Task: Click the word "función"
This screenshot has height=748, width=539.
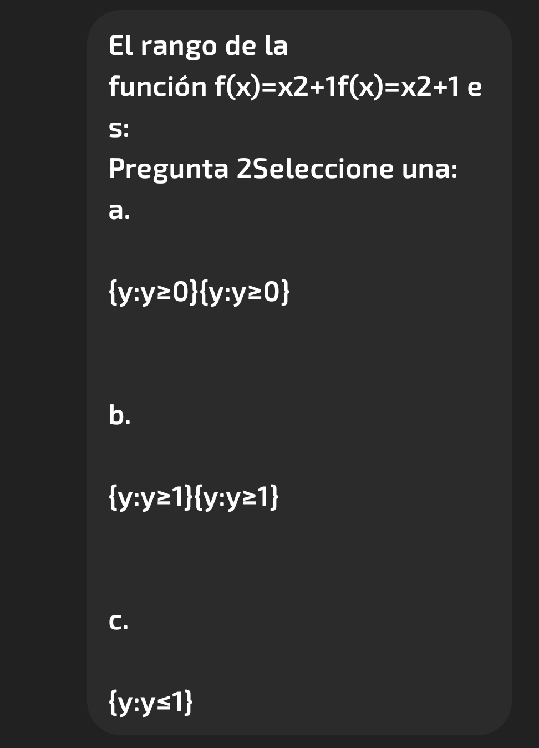Action: (157, 86)
